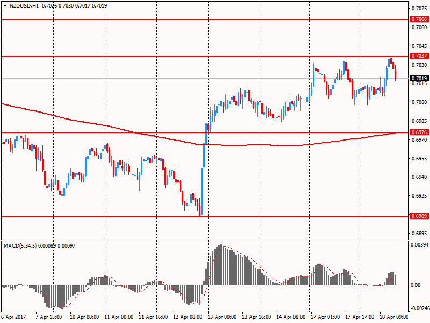
Task: Click the 0.6940 price scale label
Action: [419, 177]
